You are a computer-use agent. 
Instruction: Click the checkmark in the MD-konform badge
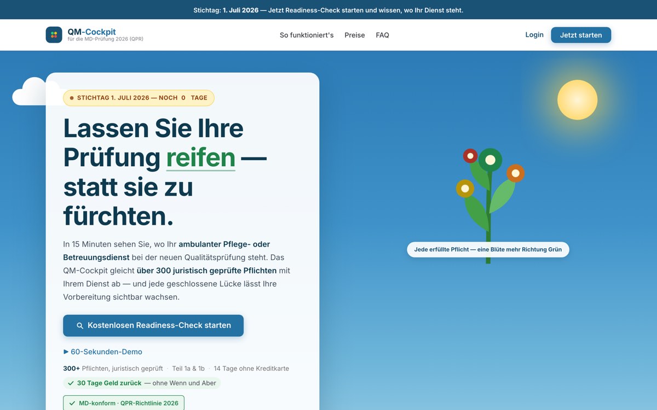(72, 403)
